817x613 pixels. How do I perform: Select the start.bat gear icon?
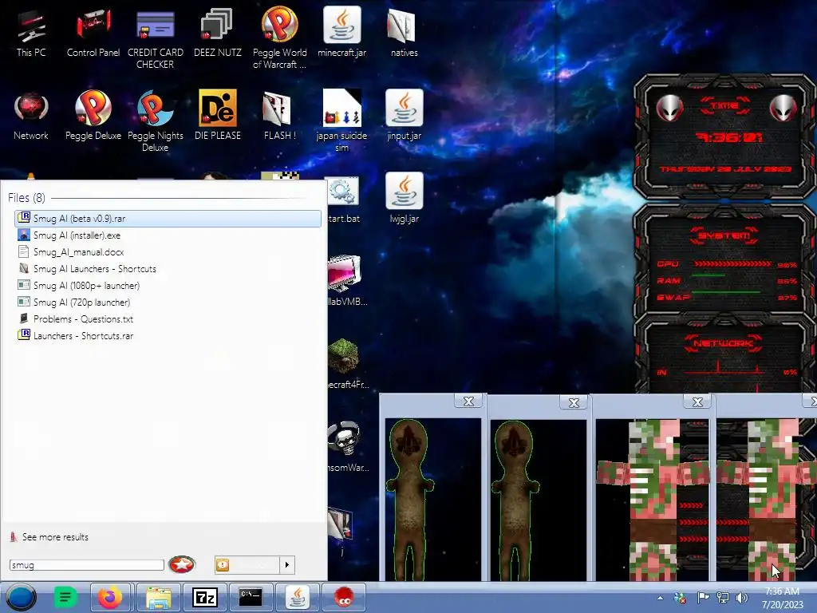click(x=343, y=192)
